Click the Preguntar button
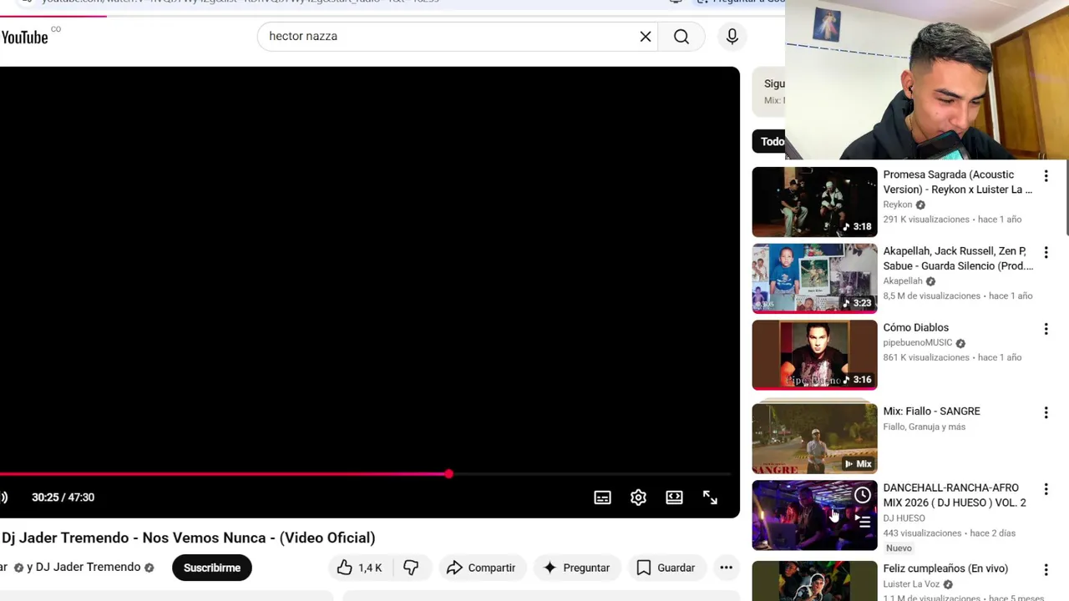This screenshot has width=1069, height=601. coord(576,568)
